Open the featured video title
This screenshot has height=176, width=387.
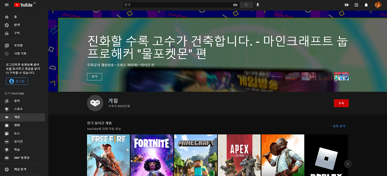tap(217, 47)
